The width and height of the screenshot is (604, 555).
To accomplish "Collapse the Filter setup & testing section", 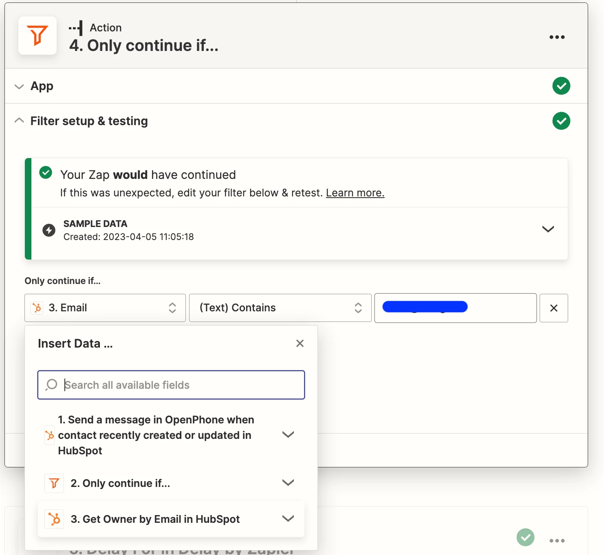I will pyautogui.click(x=19, y=121).
